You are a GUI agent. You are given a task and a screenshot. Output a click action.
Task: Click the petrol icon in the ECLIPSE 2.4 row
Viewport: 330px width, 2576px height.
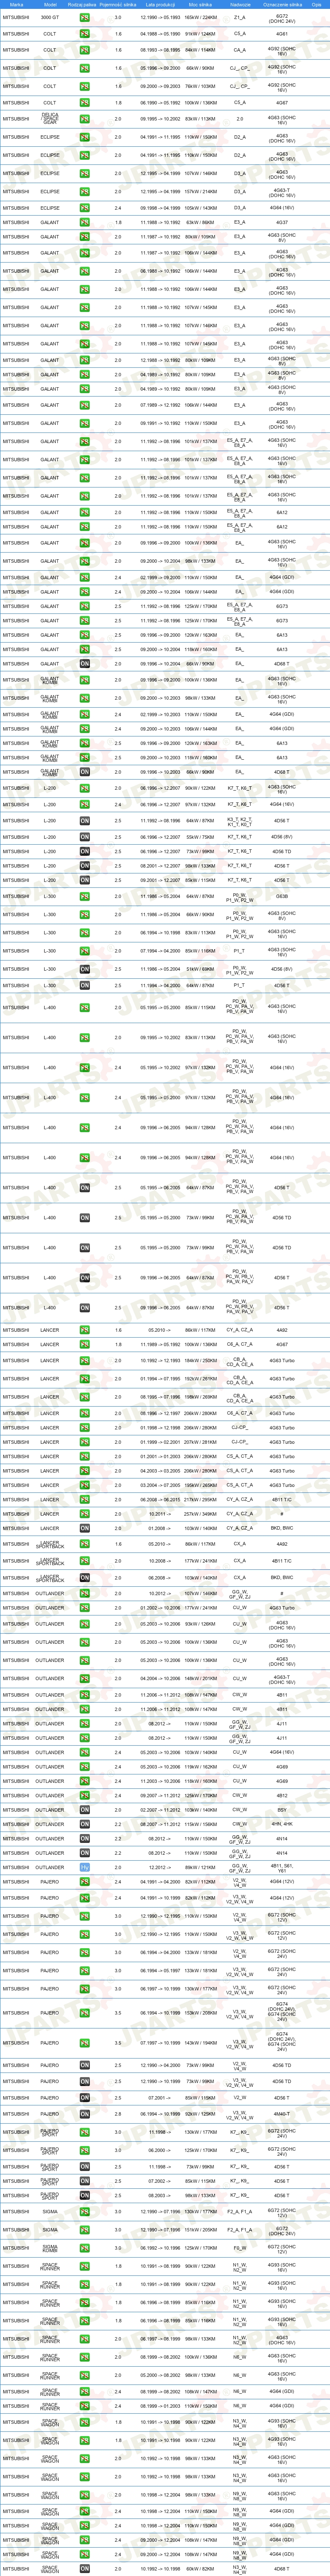[85, 208]
